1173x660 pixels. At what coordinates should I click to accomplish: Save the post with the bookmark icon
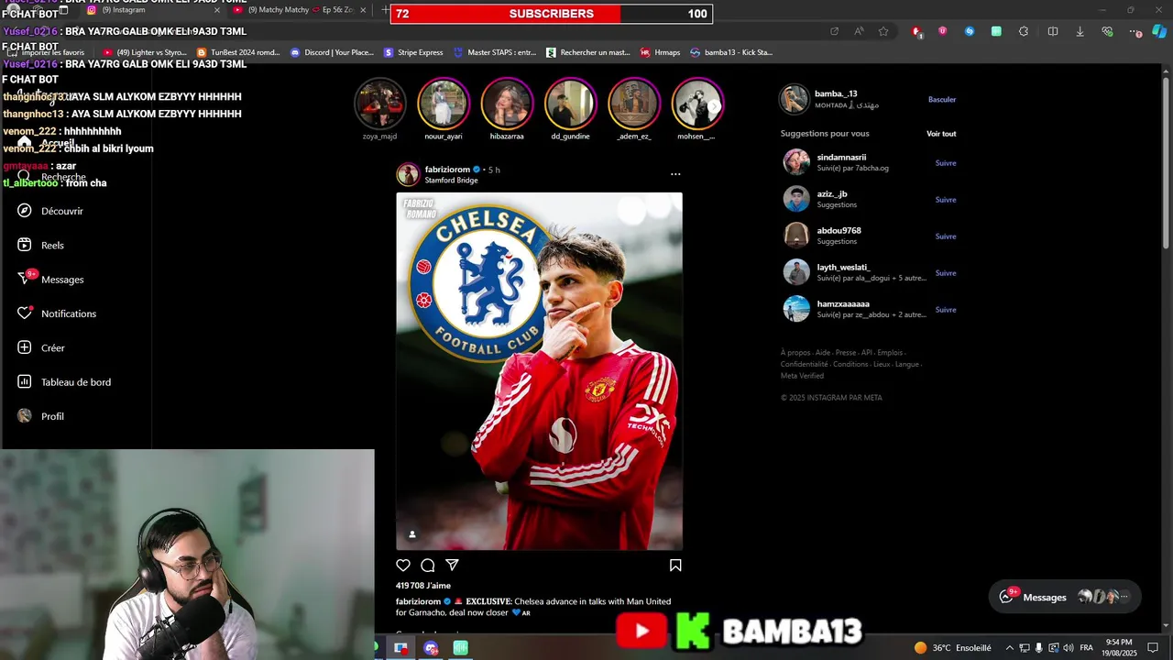(675, 566)
